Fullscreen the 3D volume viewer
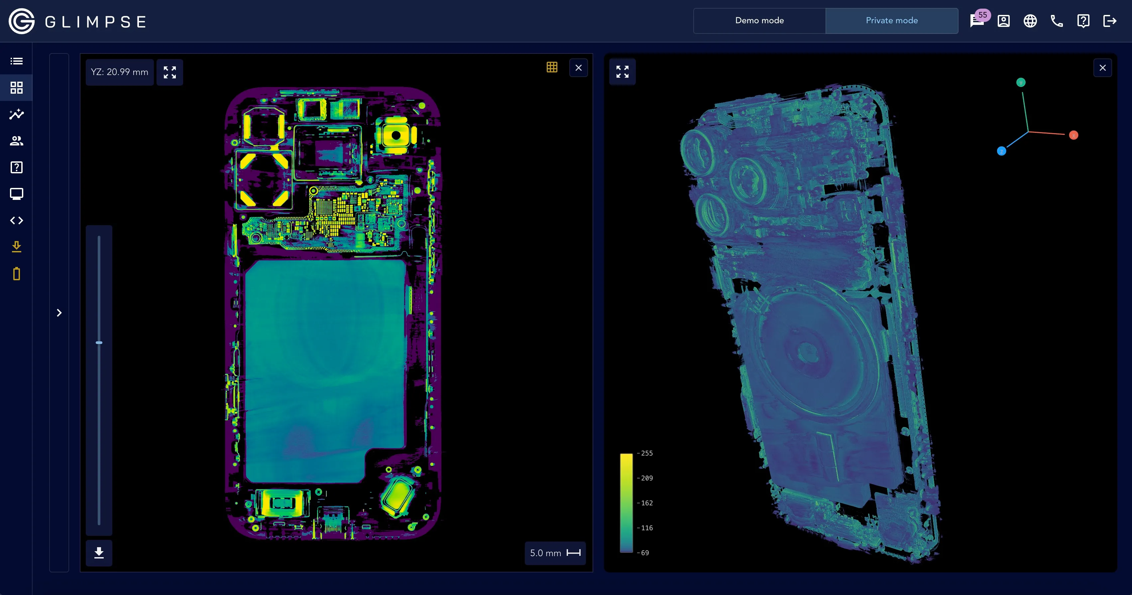The height and width of the screenshot is (595, 1132). (622, 72)
